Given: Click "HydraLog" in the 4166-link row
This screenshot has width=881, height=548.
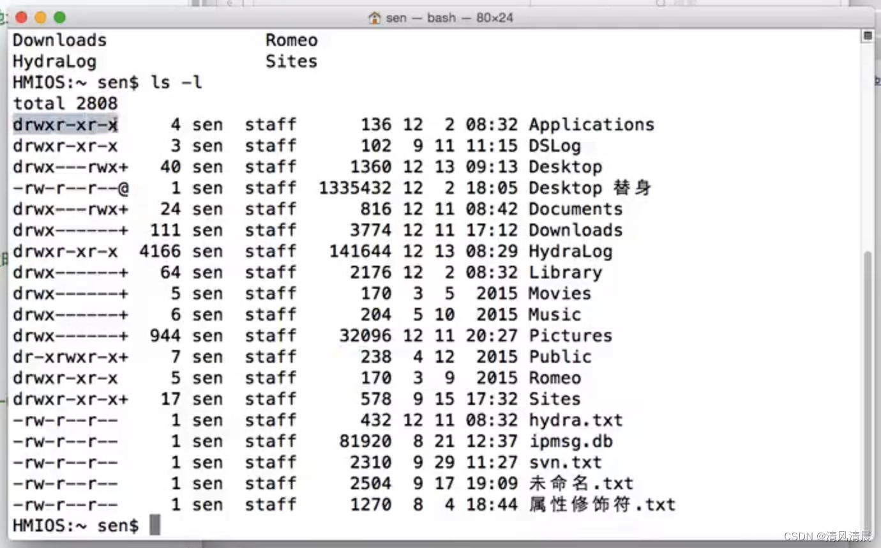Looking at the screenshot, I should [570, 251].
